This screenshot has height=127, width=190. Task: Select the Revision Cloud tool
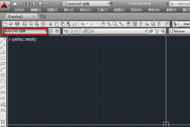pyautogui.click(x=3, y=81)
